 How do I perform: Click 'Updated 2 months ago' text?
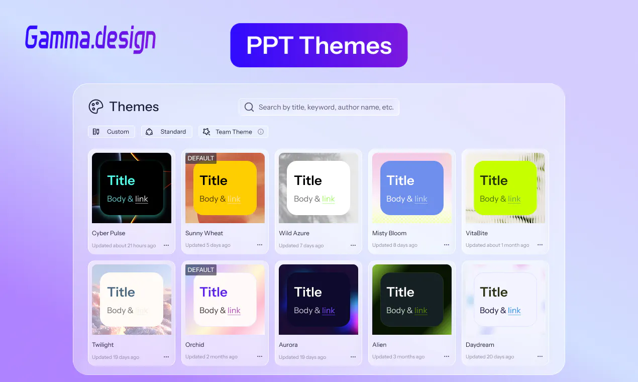coord(211,357)
